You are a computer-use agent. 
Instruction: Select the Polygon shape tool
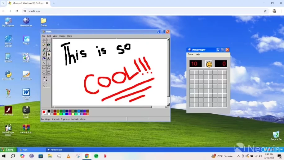49,68
